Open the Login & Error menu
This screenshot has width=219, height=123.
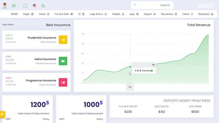pyautogui.click(x=98, y=14)
